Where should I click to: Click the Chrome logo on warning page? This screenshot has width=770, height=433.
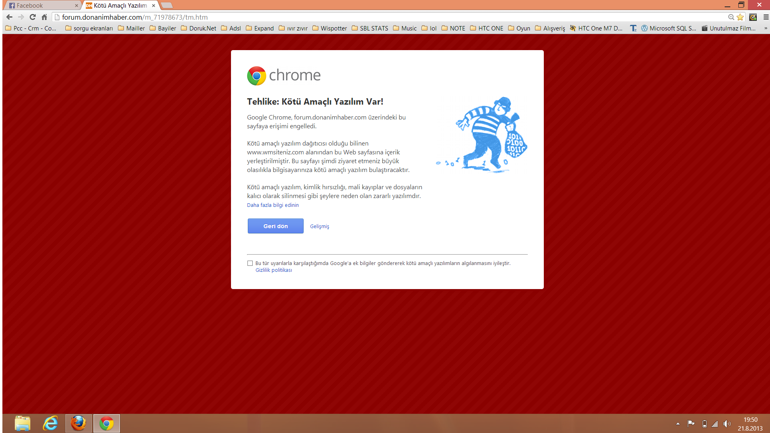coord(284,76)
